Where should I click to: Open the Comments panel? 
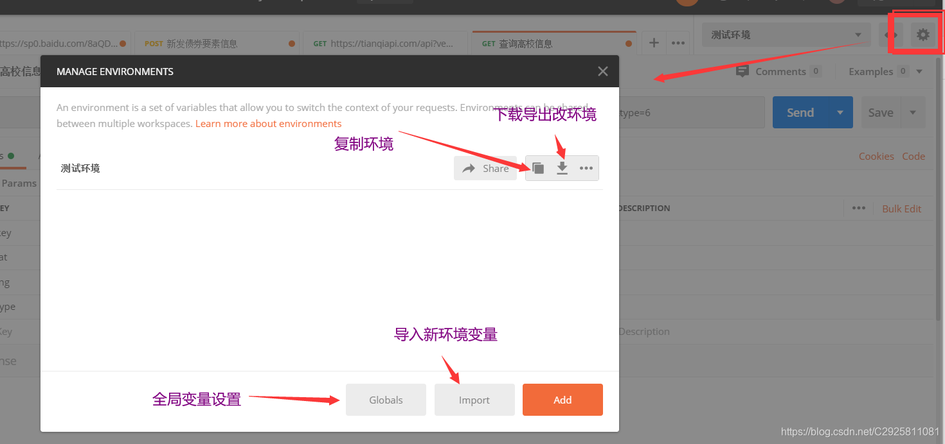pos(779,71)
